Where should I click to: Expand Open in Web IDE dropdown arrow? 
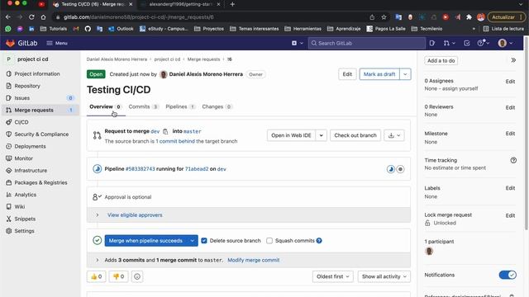pos(322,135)
